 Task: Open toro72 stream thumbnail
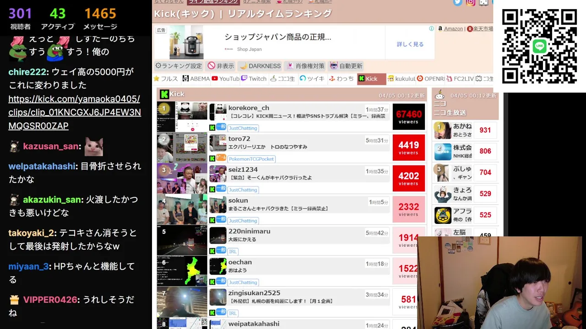click(x=182, y=148)
